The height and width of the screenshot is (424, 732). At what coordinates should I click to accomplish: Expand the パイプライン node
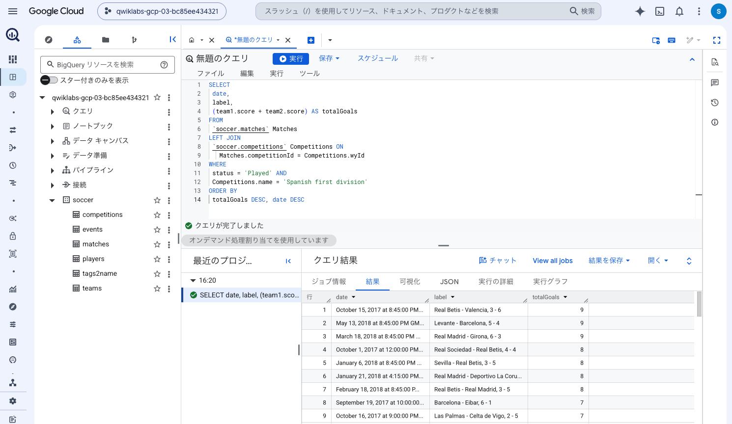click(x=53, y=171)
